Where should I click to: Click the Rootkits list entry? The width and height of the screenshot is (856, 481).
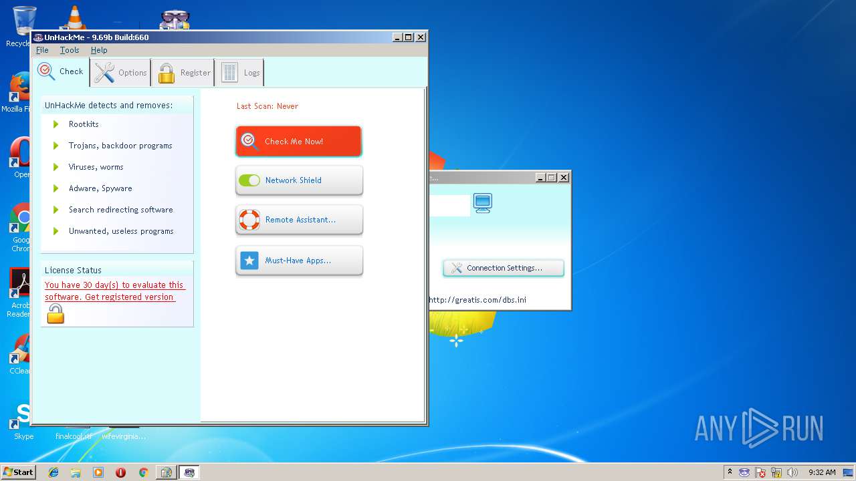click(x=84, y=124)
